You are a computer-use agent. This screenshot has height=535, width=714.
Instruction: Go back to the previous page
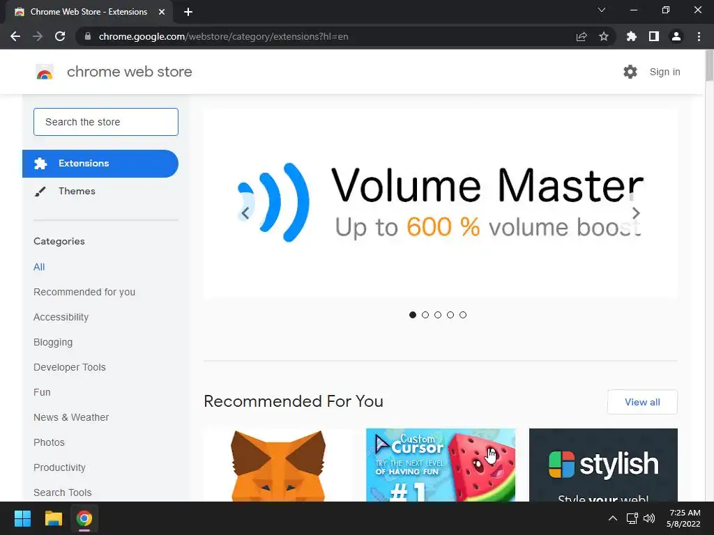tap(15, 36)
